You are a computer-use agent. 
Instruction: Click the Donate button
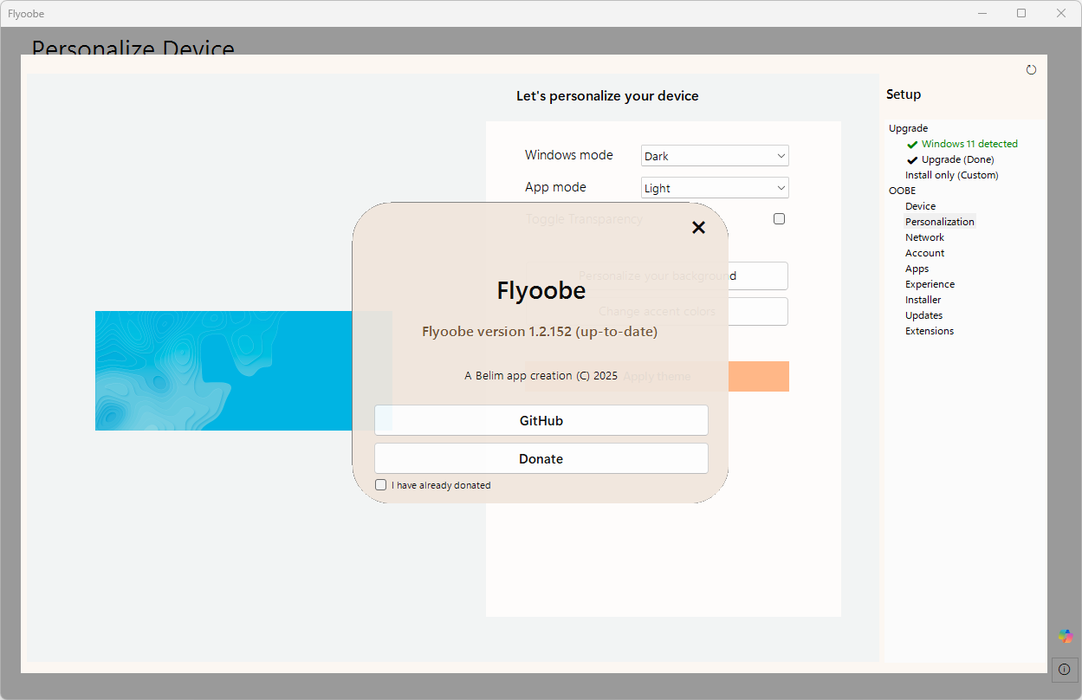click(x=541, y=458)
